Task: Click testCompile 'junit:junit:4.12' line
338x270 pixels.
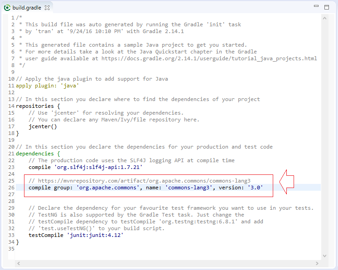Action: click(x=76, y=235)
